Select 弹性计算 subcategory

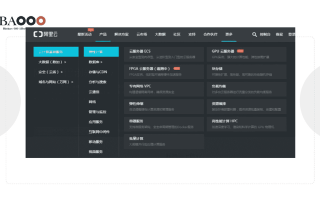(x=101, y=52)
